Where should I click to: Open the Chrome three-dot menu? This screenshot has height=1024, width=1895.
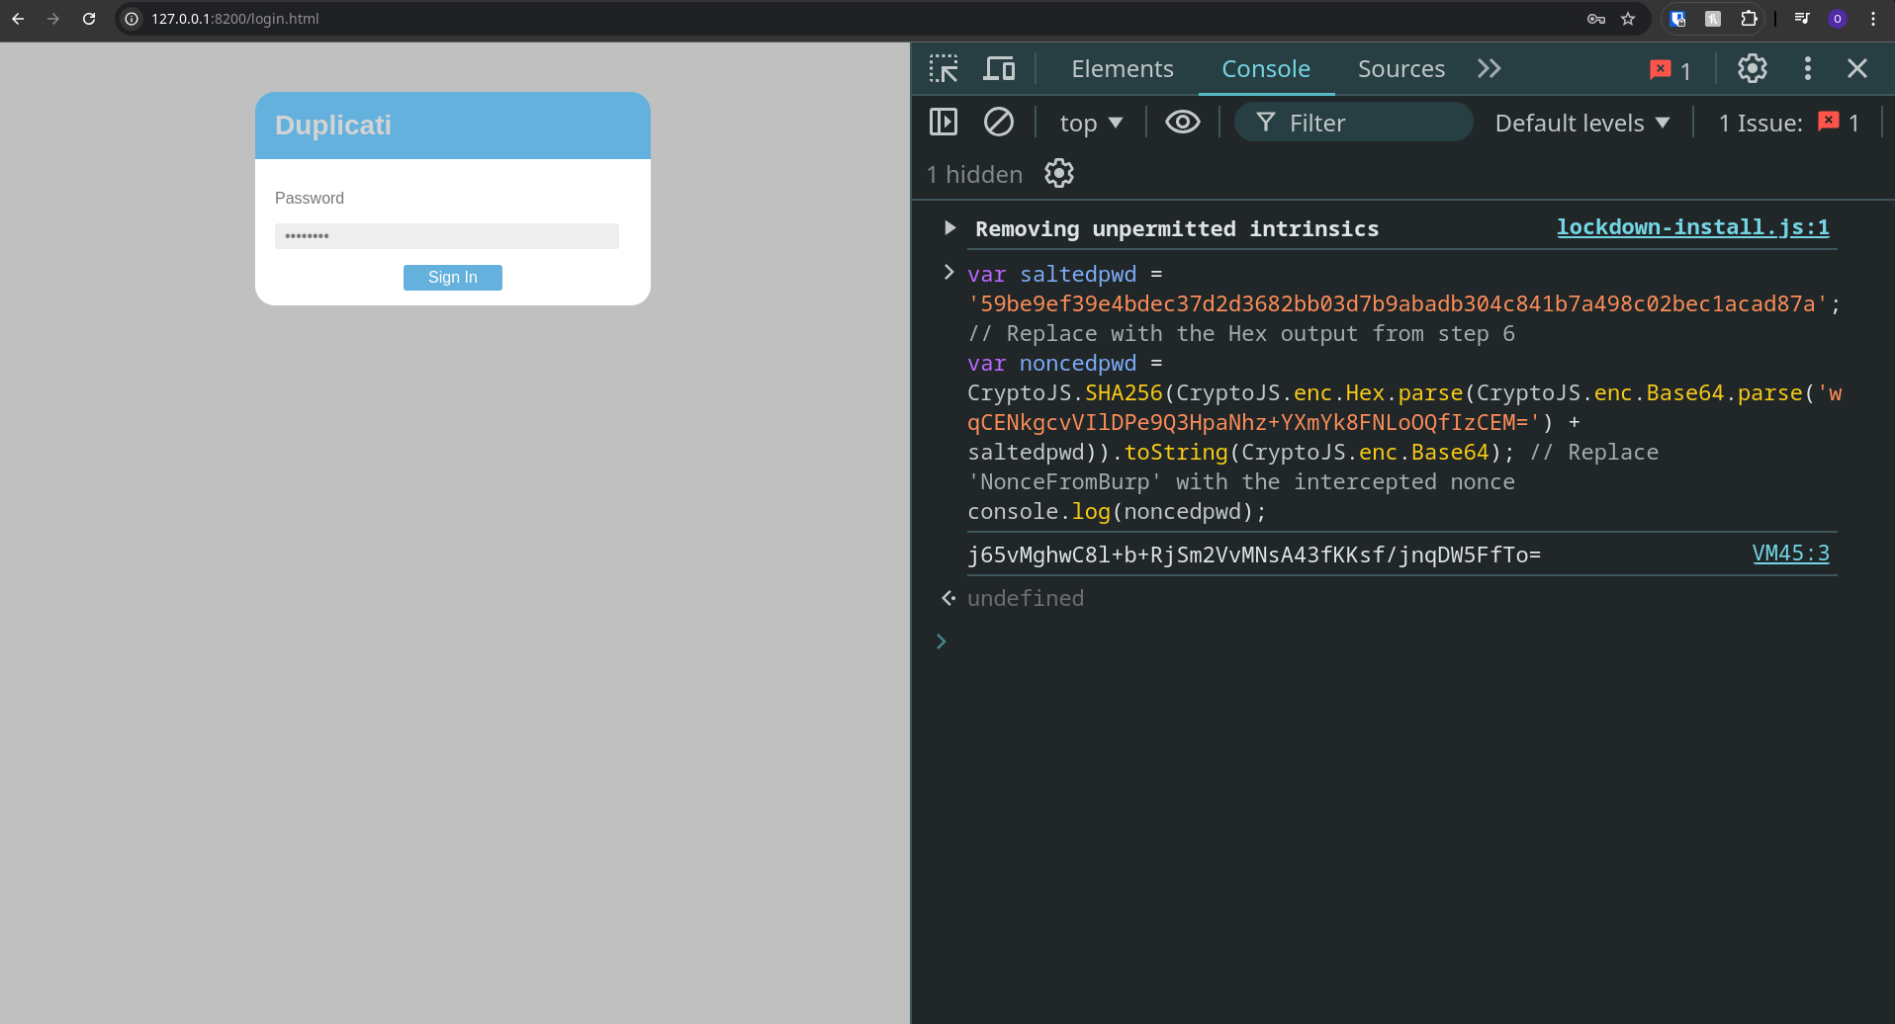1873,19
